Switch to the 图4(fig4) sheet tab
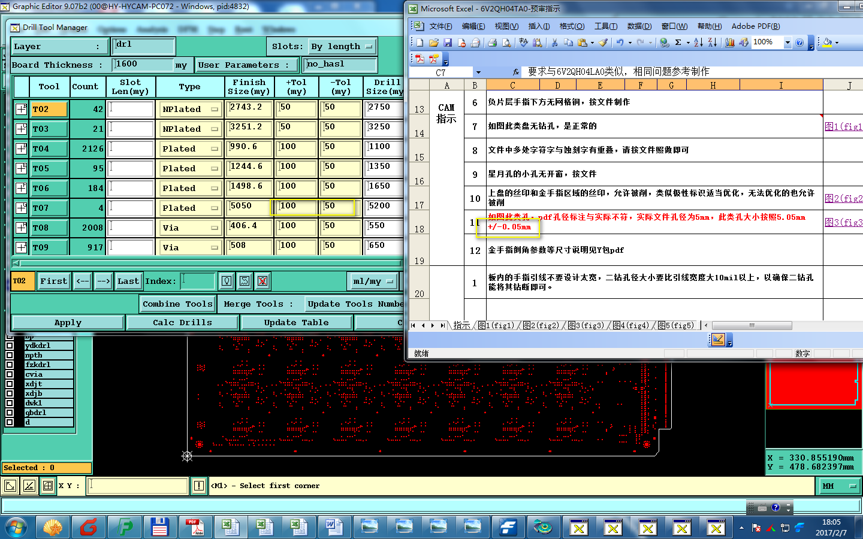This screenshot has width=863, height=539. pos(630,325)
